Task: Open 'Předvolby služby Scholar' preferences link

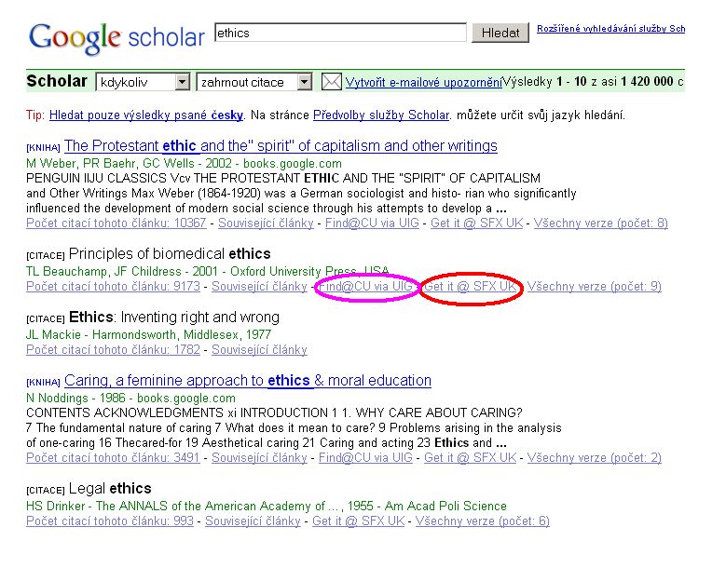Action: point(367,115)
